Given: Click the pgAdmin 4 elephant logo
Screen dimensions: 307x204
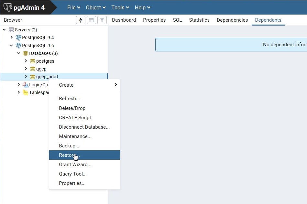Looking at the screenshot, I should tap(8, 7).
